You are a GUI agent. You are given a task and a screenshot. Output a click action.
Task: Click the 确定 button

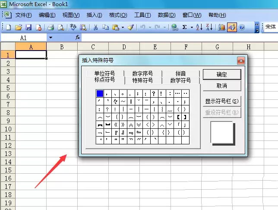(221, 74)
